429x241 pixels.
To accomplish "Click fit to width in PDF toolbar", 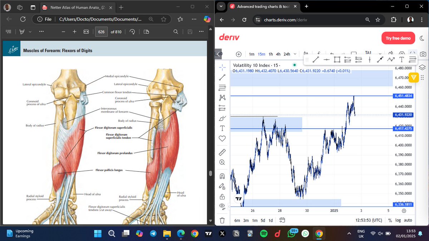I will click(x=86, y=32).
